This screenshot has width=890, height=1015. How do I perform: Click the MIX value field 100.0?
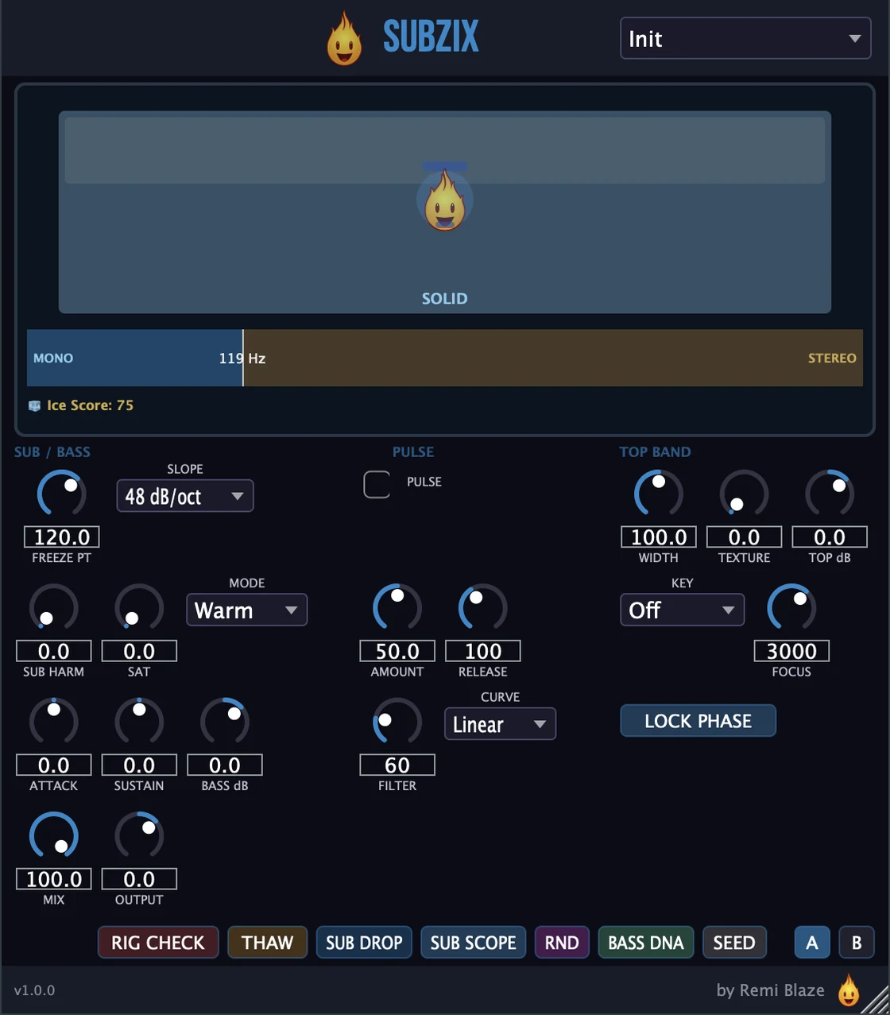[x=54, y=879]
